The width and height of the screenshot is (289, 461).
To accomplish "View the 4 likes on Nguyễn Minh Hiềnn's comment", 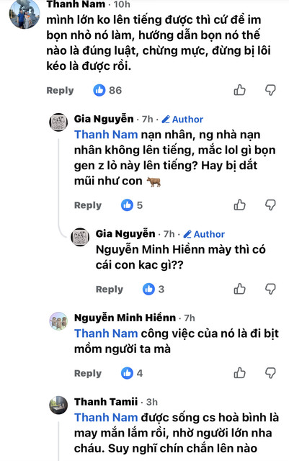I will (x=132, y=373).
